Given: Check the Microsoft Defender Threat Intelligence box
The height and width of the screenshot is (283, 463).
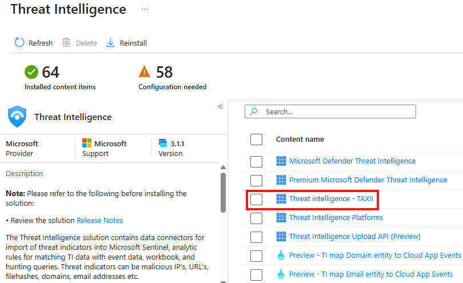Looking at the screenshot, I should tap(256, 161).
